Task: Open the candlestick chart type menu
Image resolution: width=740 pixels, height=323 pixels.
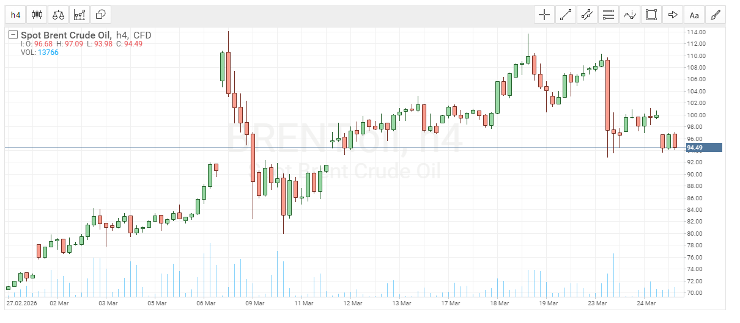Action: coord(37,15)
